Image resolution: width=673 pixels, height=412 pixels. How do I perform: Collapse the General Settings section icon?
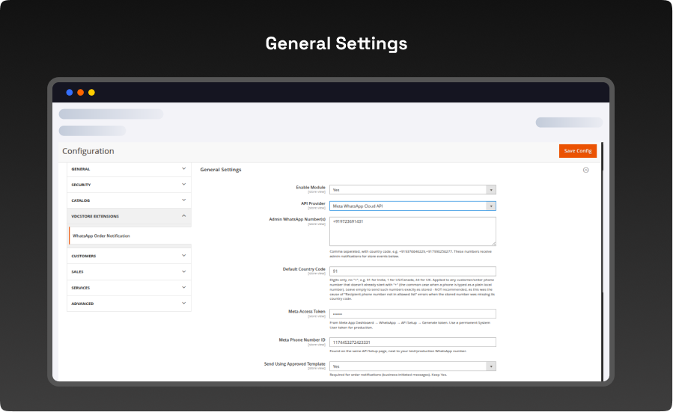586,170
